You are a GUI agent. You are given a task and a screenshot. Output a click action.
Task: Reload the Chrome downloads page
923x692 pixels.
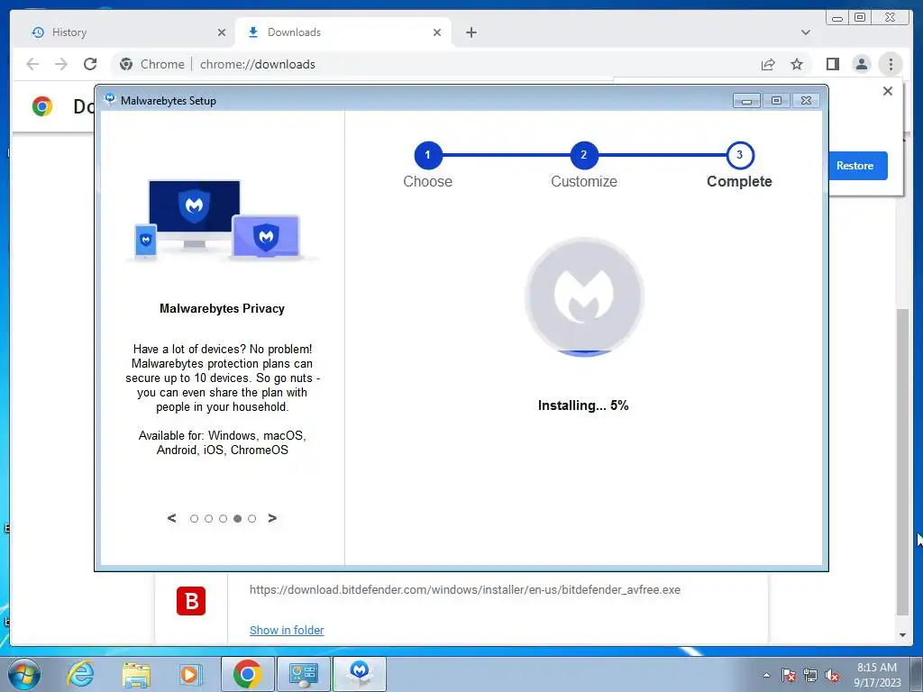(x=90, y=64)
